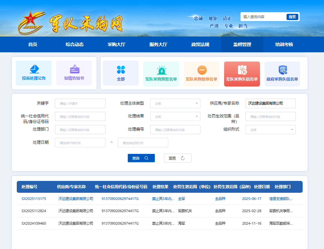This screenshot has width=324, height=249.
Task: Click the site logo emblem
Action: (x=31, y=23)
